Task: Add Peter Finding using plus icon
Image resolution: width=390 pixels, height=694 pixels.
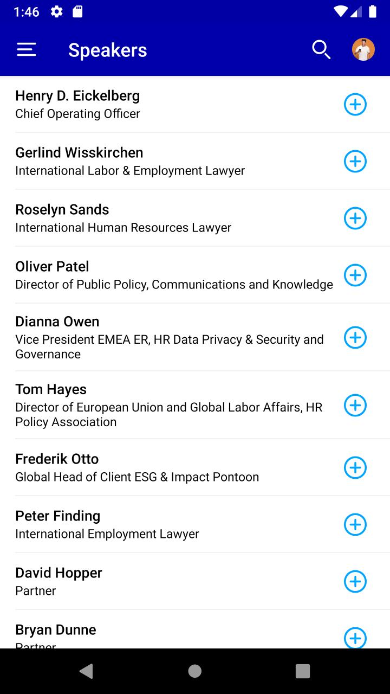Action: [x=355, y=524]
